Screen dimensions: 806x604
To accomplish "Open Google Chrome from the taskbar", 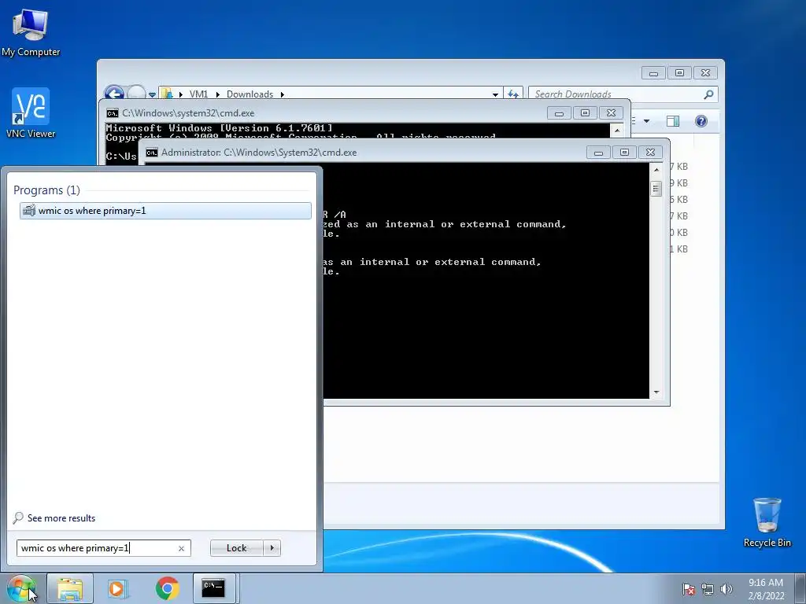I will (167, 588).
